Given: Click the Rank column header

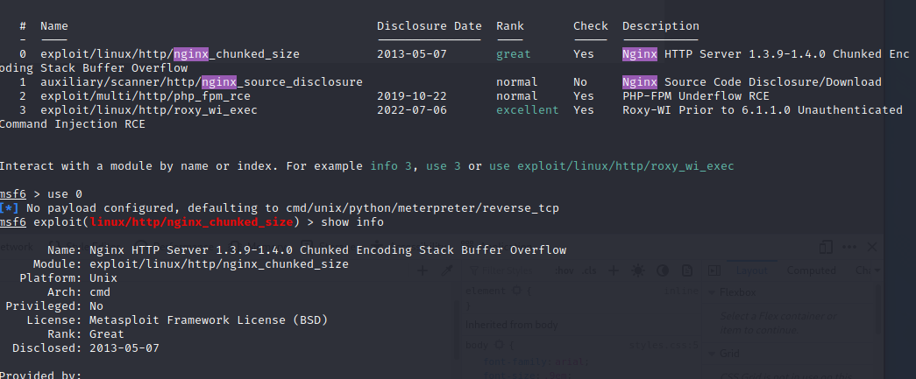Looking at the screenshot, I should (510, 26).
